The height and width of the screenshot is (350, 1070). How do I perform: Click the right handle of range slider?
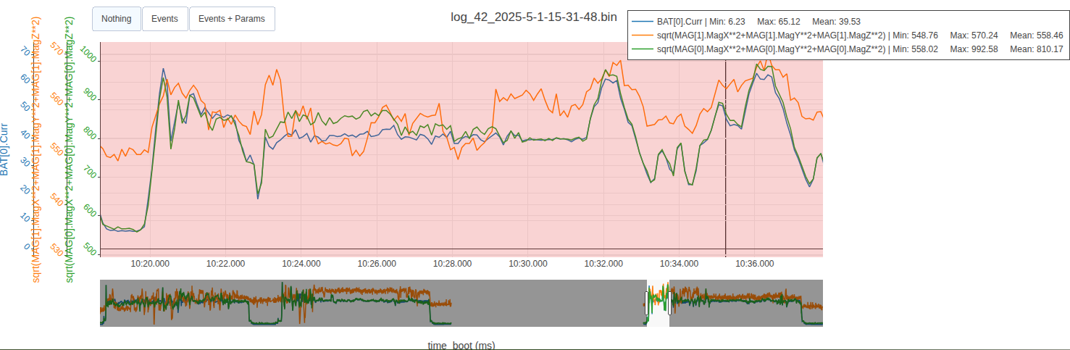[669, 303]
